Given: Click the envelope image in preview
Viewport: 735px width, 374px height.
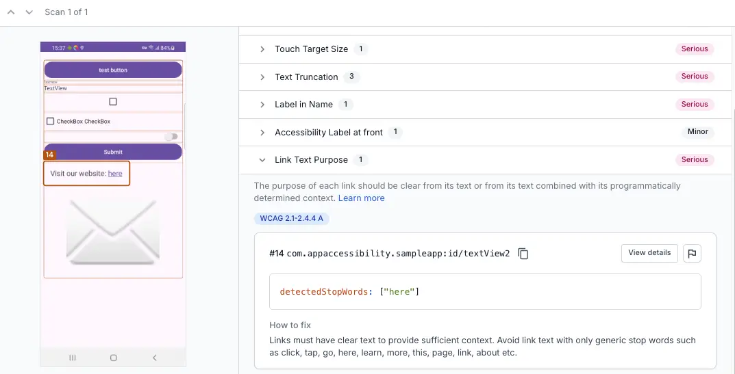Looking at the screenshot, I should (x=113, y=232).
